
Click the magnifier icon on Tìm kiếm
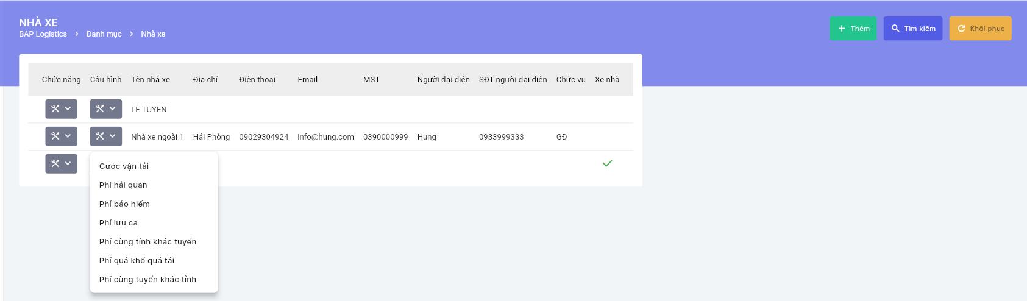[x=895, y=29]
